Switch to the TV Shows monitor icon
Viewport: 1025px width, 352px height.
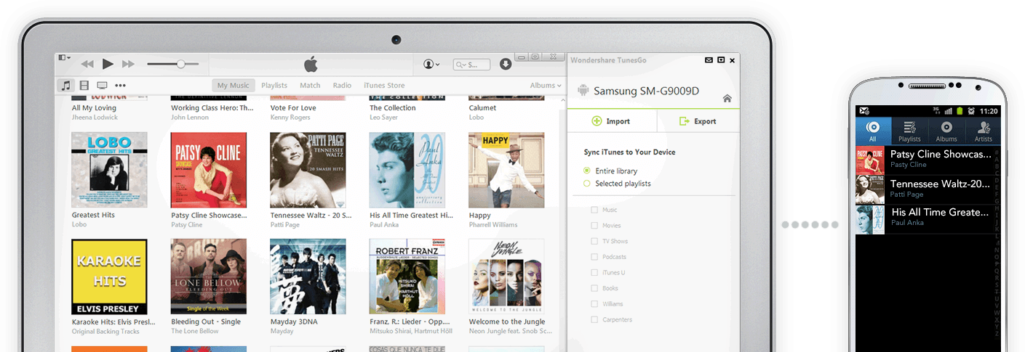pyautogui.click(x=102, y=86)
